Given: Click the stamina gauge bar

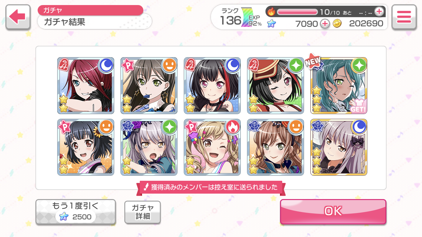Looking at the screenshot, I should pyautogui.click(x=297, y=12).
